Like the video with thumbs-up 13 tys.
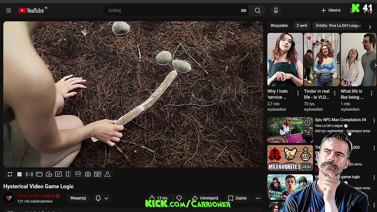 [158, 198]
